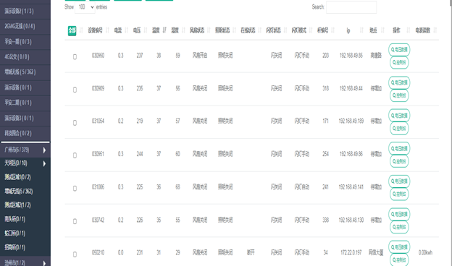Click the 电流 column sort icon
Screen dimensions: 452x266
126,30
